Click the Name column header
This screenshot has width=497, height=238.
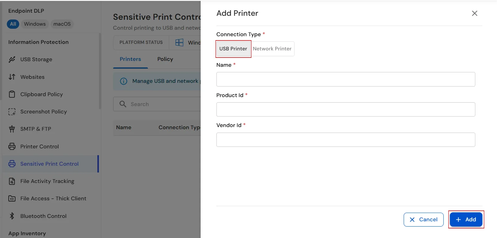tap(124, 127)
